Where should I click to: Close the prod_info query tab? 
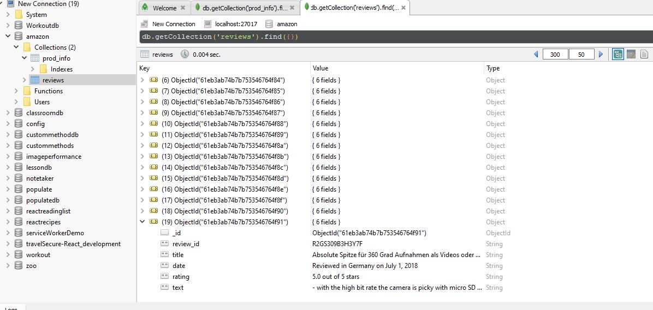[292, 8]
